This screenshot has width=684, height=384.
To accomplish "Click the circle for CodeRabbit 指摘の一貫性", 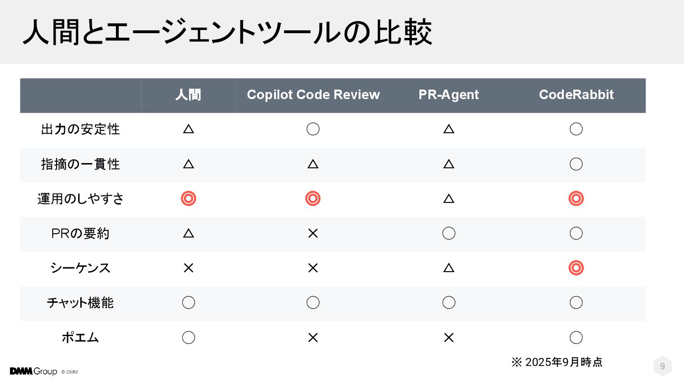I will 576,164.
